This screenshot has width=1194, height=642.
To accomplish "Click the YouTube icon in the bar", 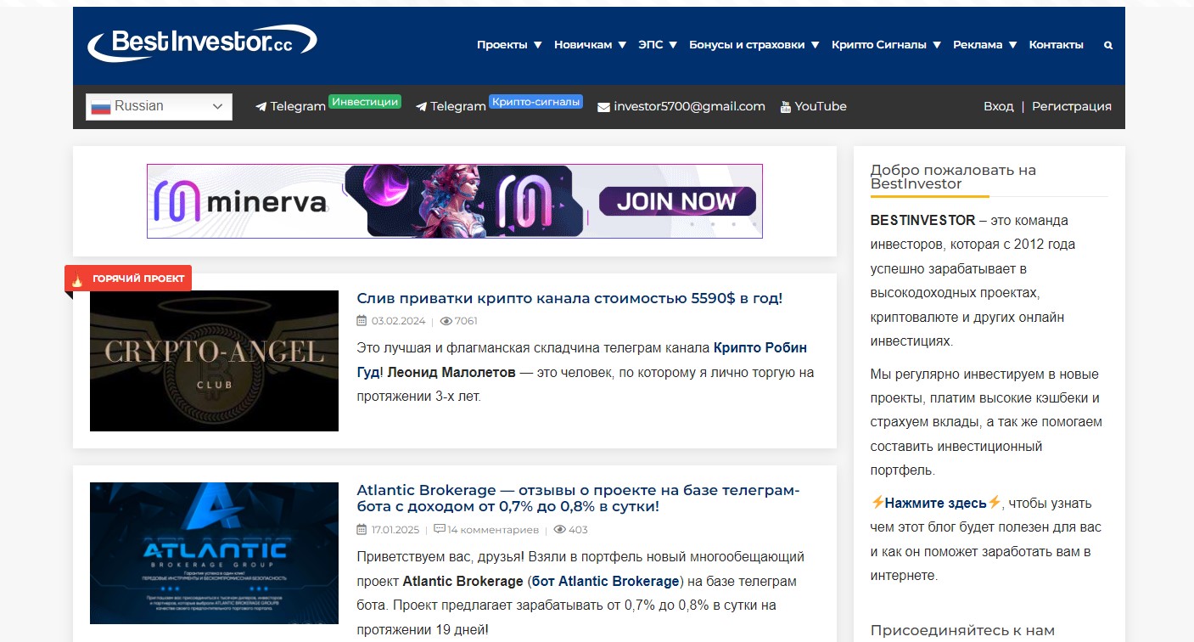I will (786, 107).
